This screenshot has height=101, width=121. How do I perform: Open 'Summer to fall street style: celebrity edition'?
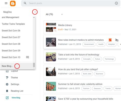(x=80, y=84)
